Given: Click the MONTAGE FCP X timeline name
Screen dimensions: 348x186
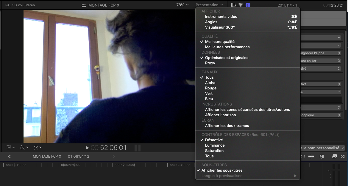Looking at the screenshot, I should pyautogui.click(x=47, y=156).
